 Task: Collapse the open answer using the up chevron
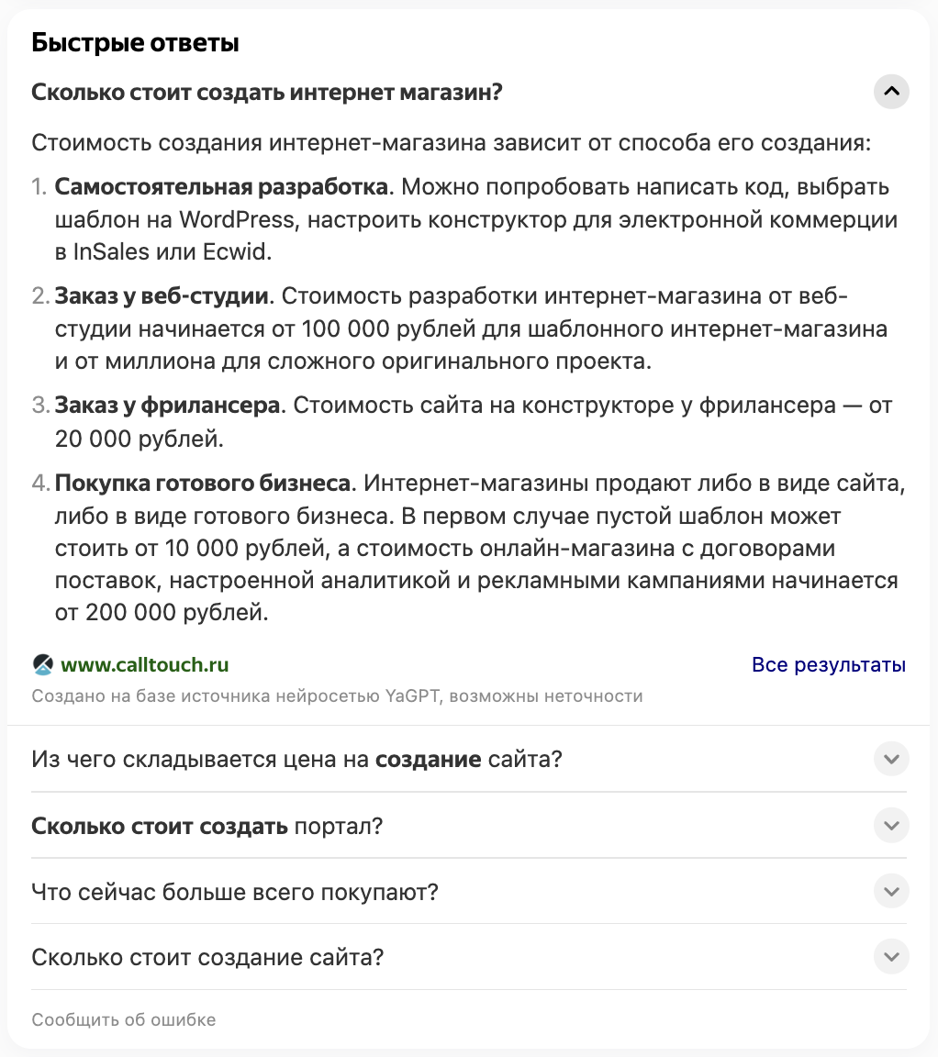pyautogui.click(x=891, y=91)
